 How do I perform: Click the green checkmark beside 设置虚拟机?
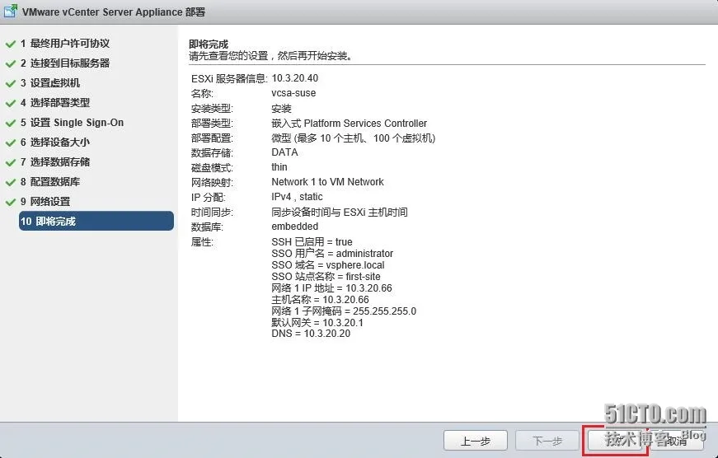pos(11,84)
